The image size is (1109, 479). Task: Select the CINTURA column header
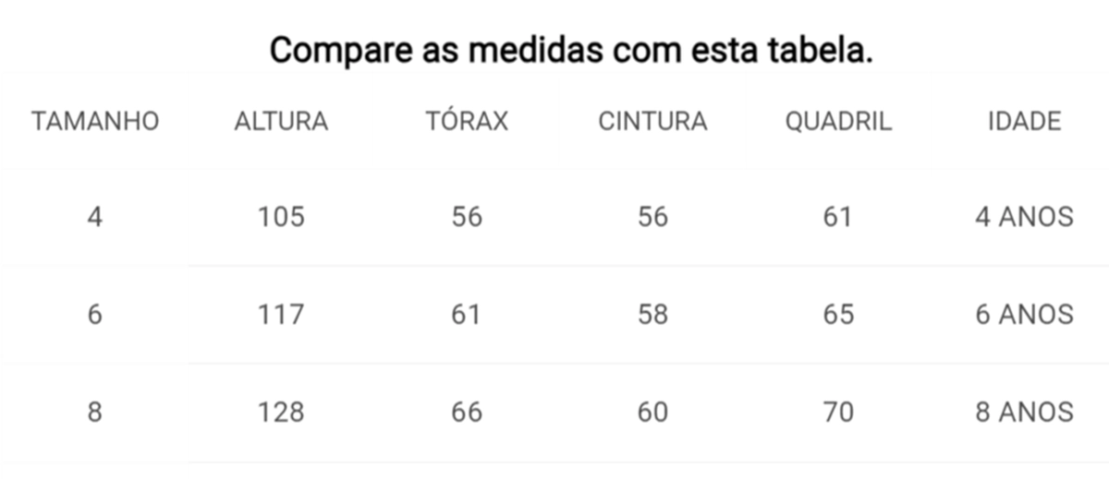[652, 121]
